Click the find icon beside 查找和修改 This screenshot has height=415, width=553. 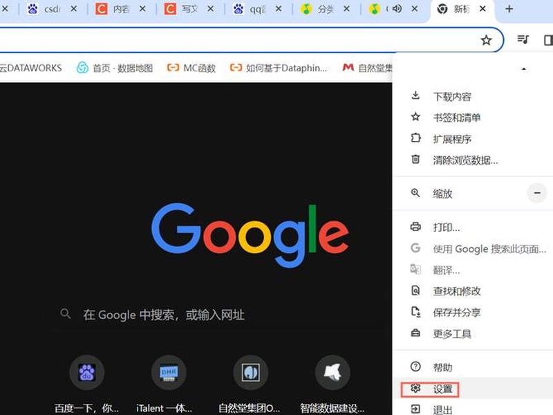tap(415, 290)
